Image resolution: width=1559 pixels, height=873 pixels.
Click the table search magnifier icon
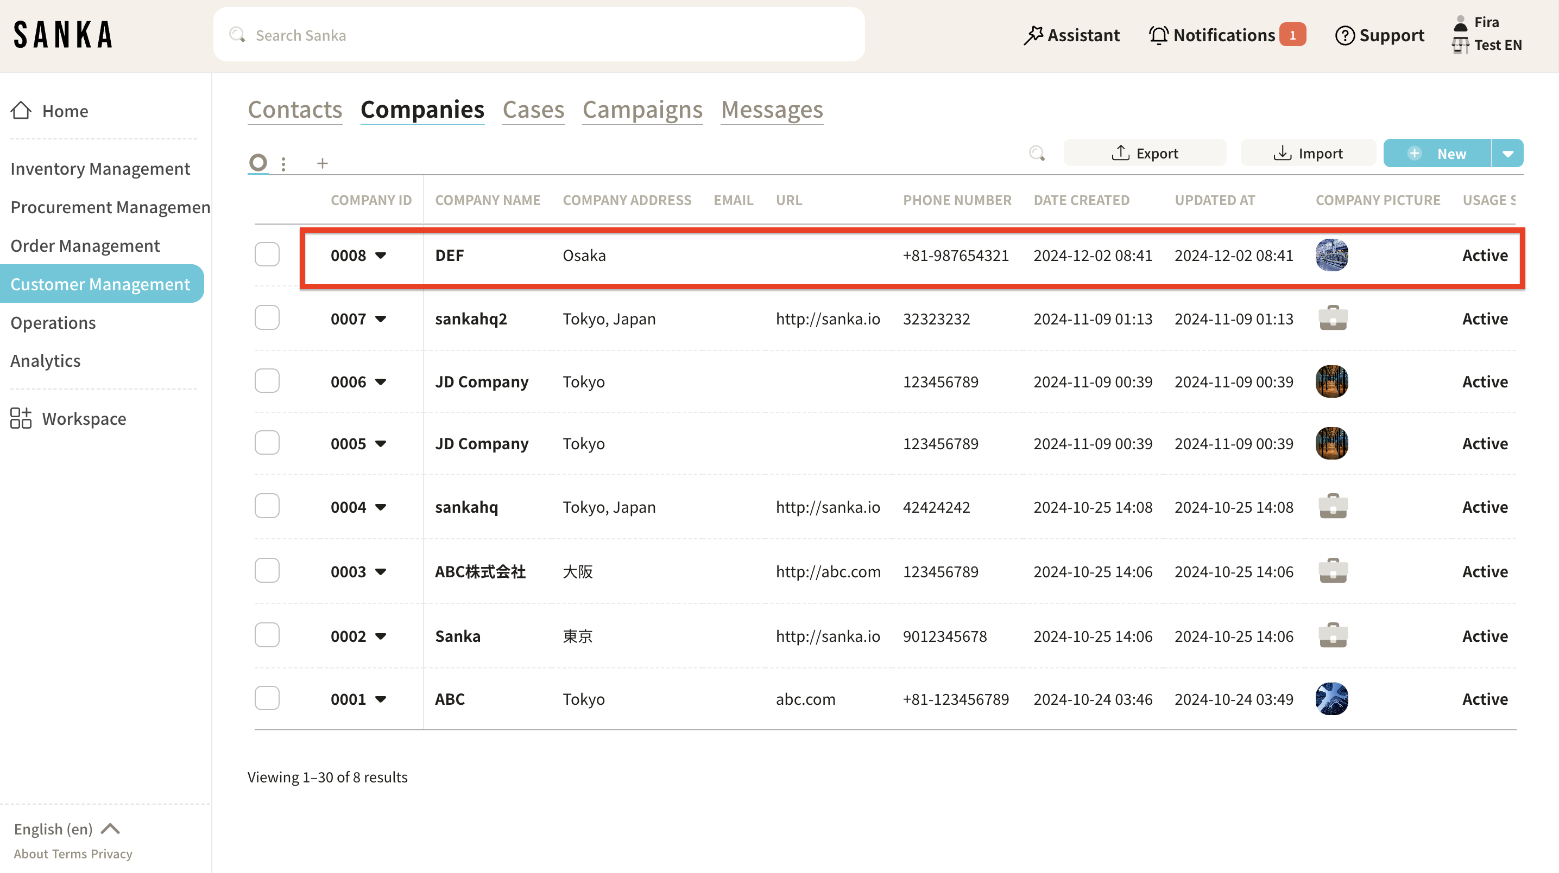1037,154
